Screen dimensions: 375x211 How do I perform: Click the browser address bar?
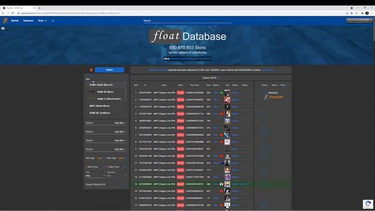(179, 13)
